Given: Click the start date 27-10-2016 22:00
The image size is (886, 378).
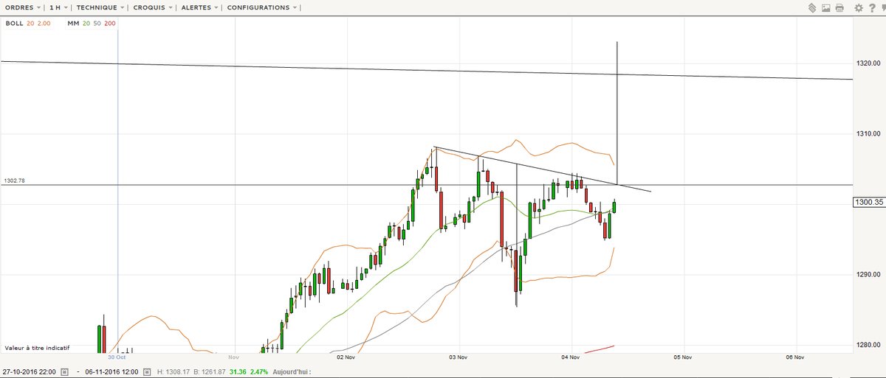Looking at the screenshot, I should (30, 372).
